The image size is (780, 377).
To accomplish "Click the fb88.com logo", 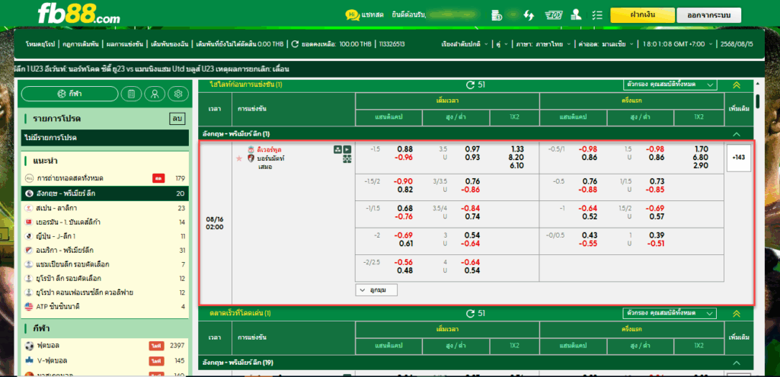I will tap(78, 14).
